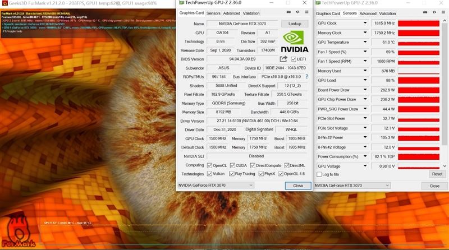Open the Fan 1 Speed (%) dropdown

365,52
